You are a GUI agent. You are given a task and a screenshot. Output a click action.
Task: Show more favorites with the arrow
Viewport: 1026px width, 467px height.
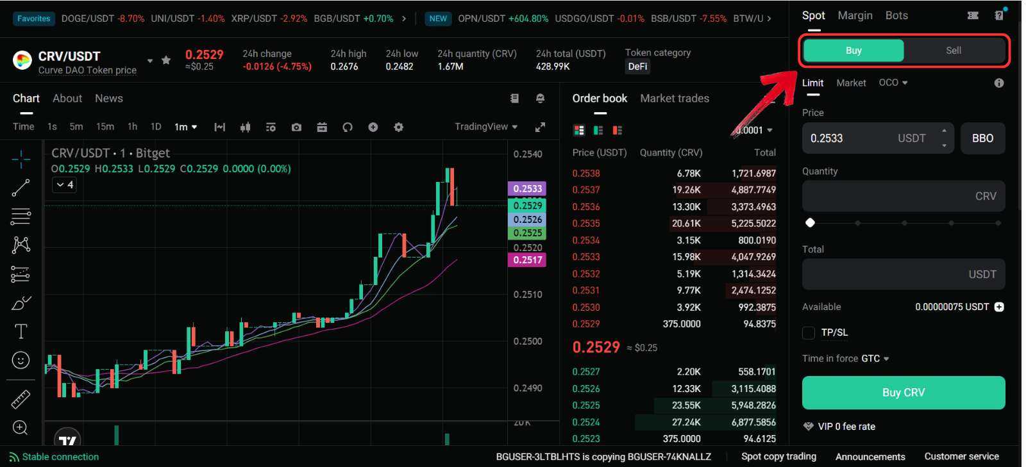click(403, 19)
